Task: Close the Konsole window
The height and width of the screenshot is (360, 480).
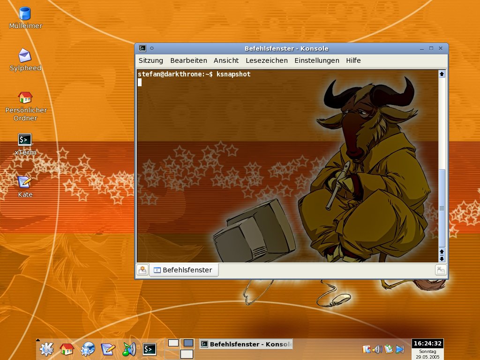Action: pos(441,48)
